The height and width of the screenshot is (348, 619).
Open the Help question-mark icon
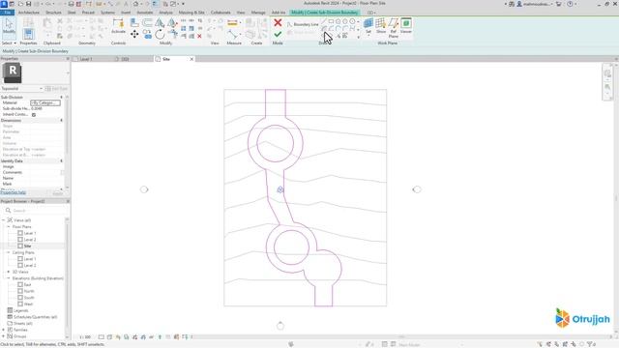(570, 4)
